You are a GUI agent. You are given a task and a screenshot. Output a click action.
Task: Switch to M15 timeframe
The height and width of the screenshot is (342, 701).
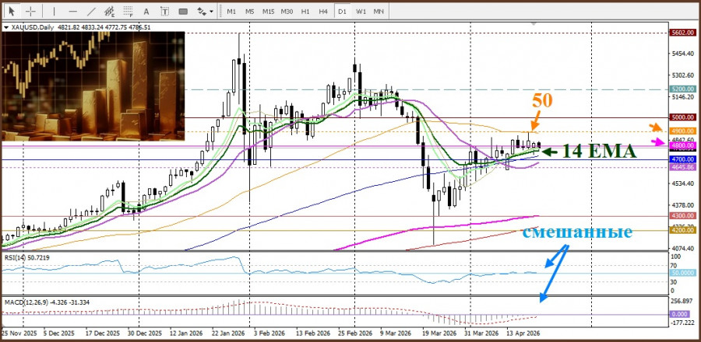pos(268,12)
